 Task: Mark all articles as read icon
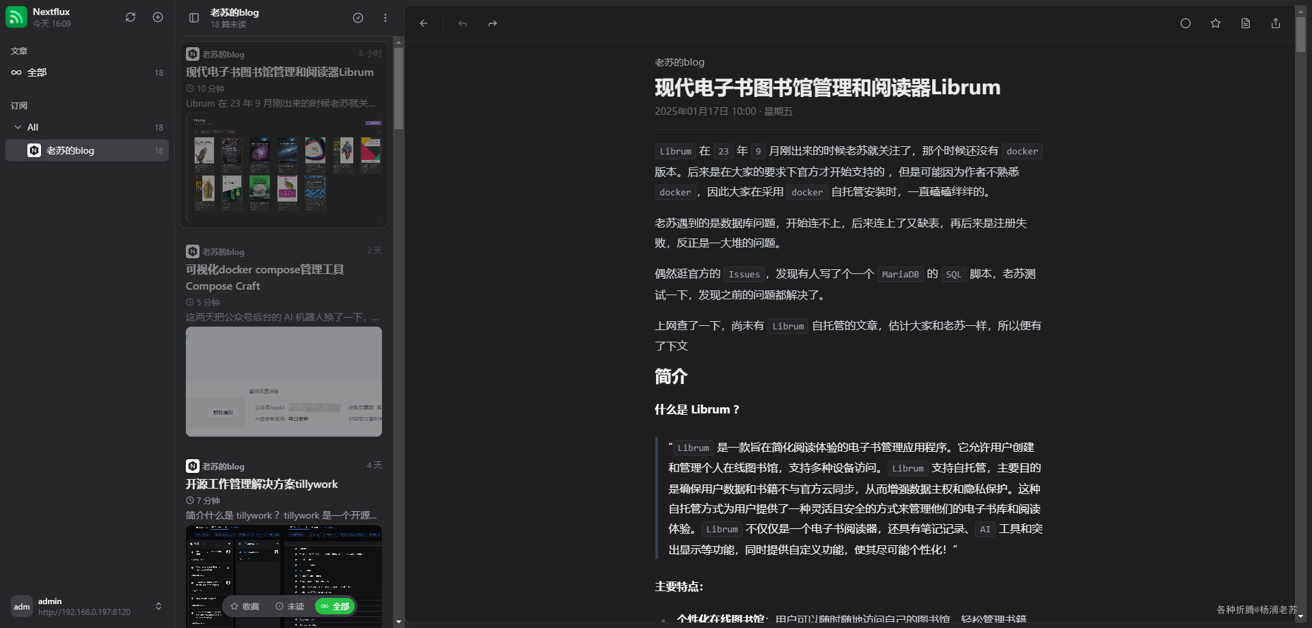[x=358, y=18]
